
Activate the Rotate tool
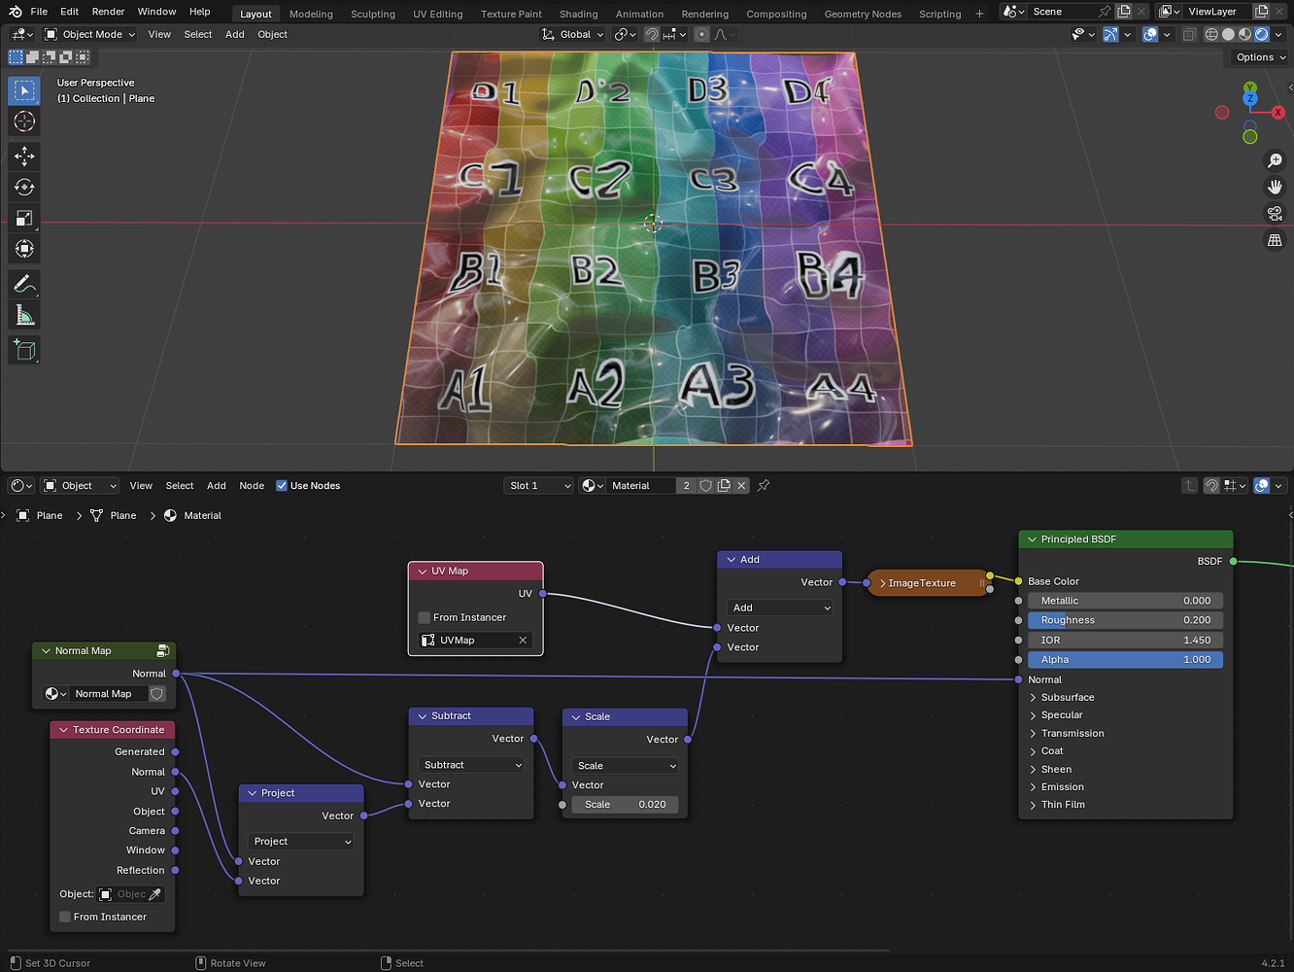click(x=24, y=188)
